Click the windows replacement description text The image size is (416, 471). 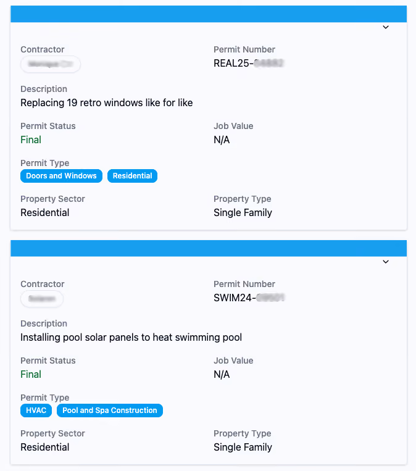tap(107, 102)
